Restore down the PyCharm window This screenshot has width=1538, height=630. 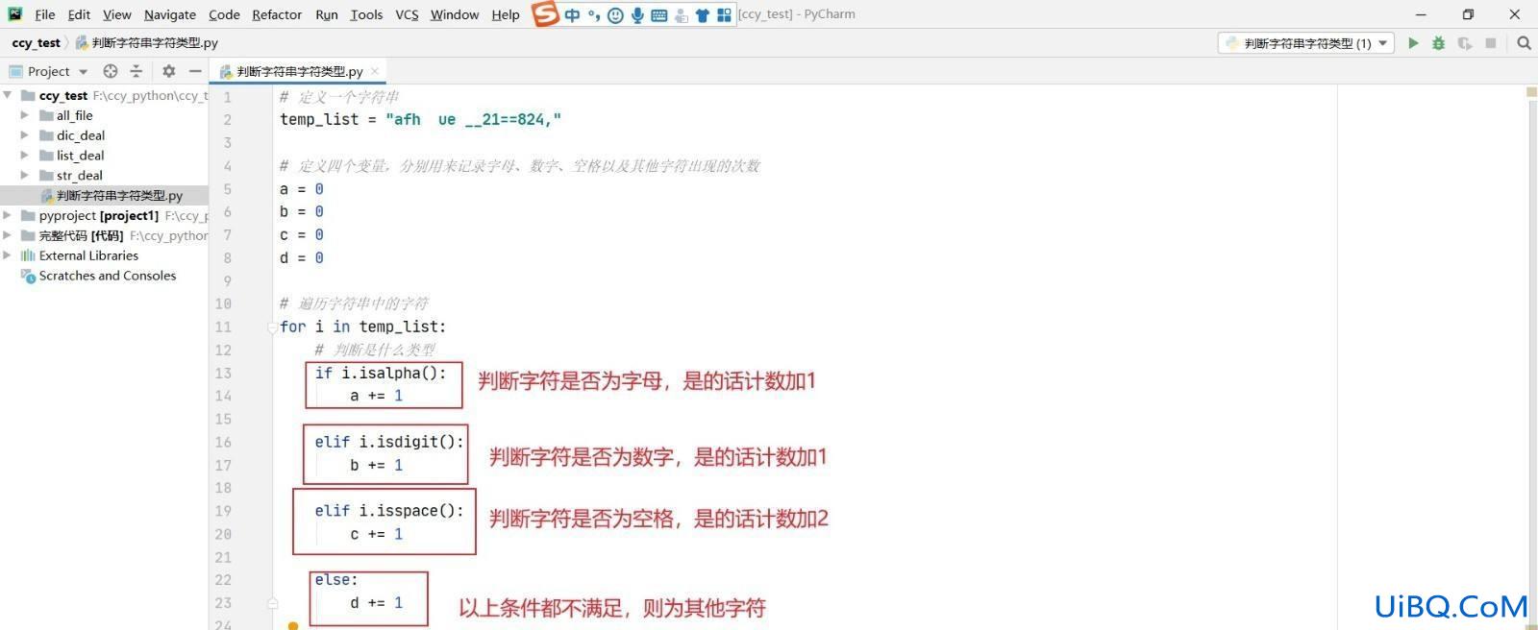[x=1468, y=14]
